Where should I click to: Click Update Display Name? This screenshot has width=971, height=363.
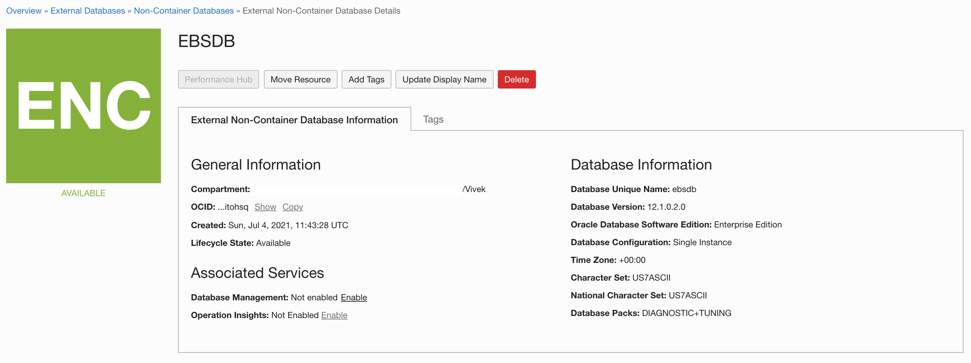[444, 79]
